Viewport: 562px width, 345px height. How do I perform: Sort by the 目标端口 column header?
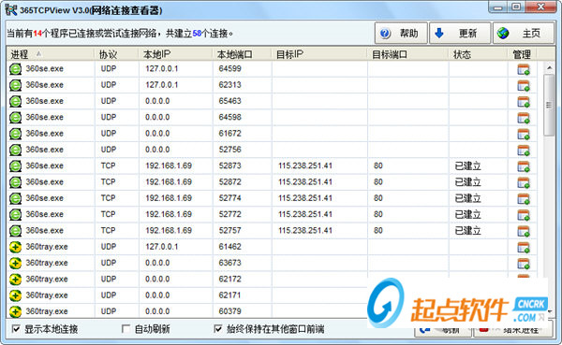click(407, 54)
